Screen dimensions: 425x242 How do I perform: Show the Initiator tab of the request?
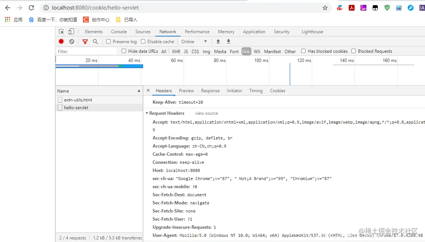coord(234,91)
